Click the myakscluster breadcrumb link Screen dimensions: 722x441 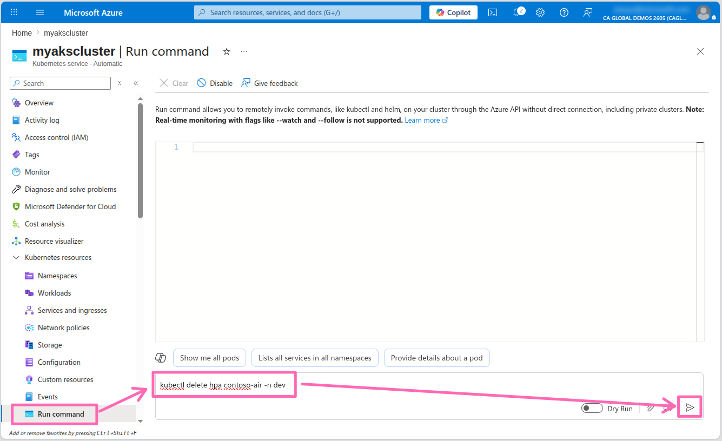[x=66, y=33]
